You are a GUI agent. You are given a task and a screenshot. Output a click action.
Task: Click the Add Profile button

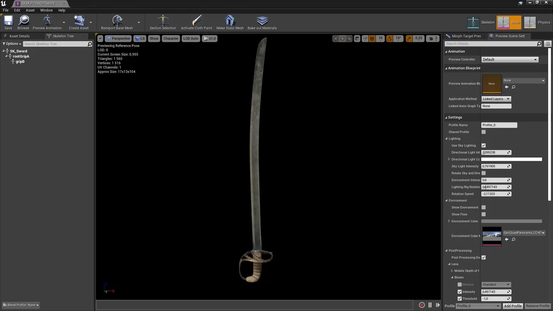click(512, 306)
